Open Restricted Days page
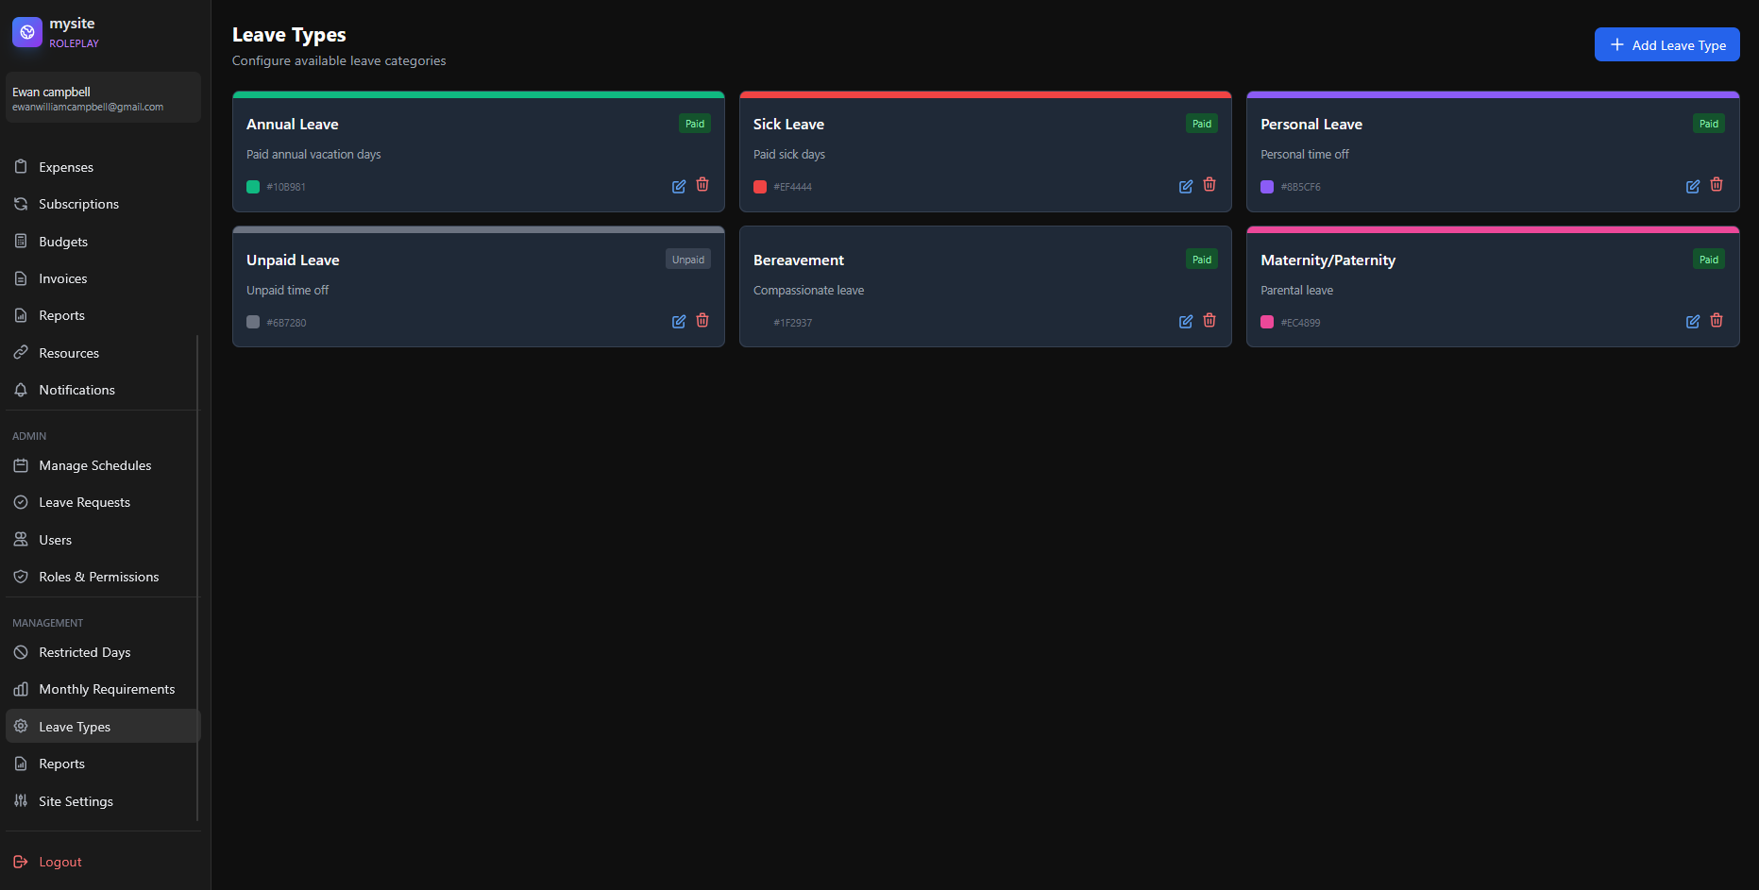This screenshot has width=1759, height=890. click(x=84, y=652)
